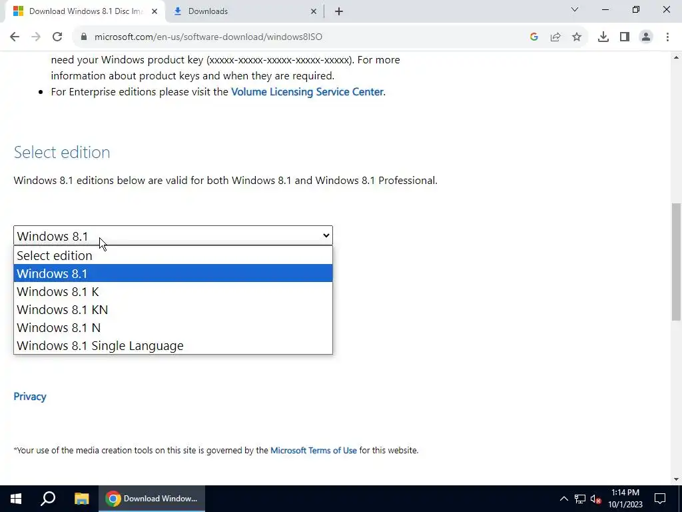The height and width of the screenshot is (512, 682).
Task: Collapse the Windows 8.1 edition dropdown
Action: pyautogui.click(x=173, y=235)
